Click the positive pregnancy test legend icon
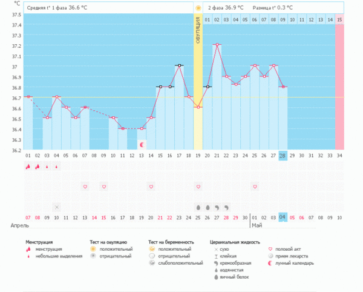Viewport: 363px width, 292px height. 152,249
